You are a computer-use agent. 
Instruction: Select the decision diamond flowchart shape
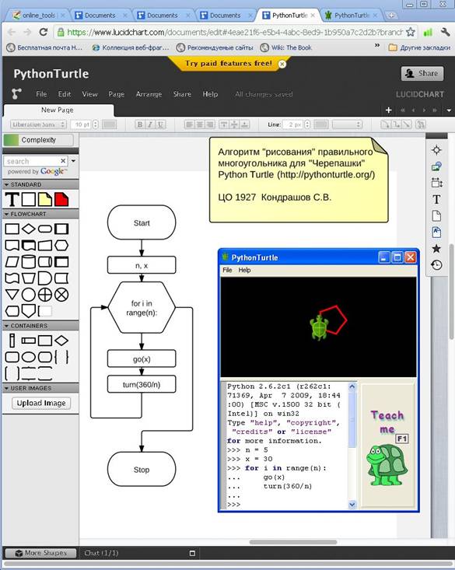(29, 229)
